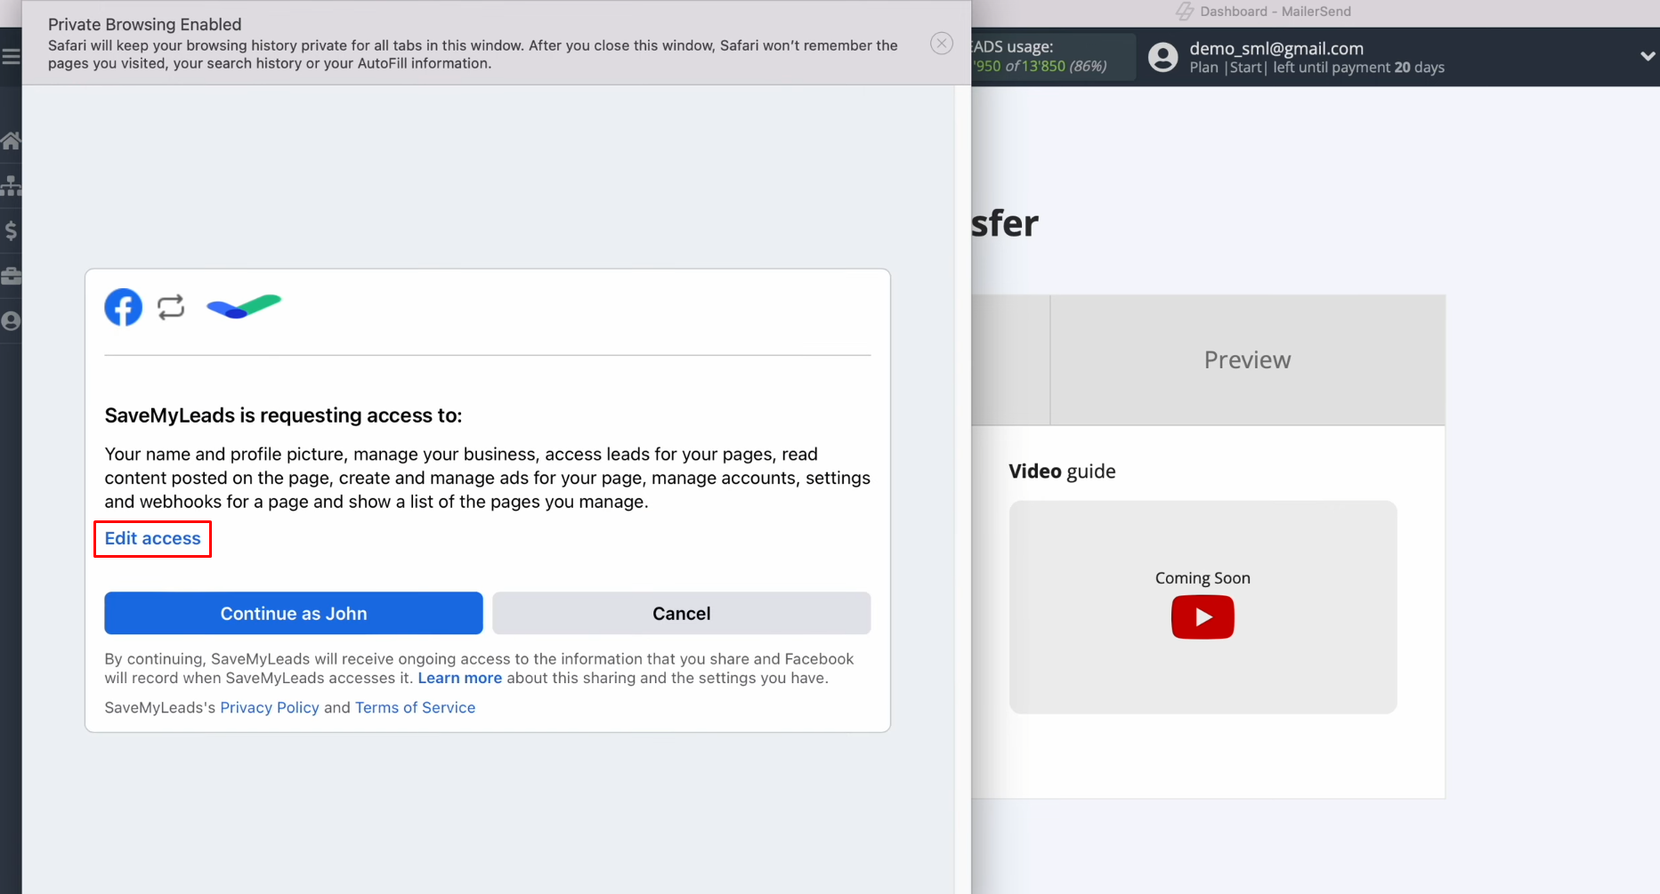Click the Edit access link
Screen dimensions: 1660x894
(x=153, y=538)
